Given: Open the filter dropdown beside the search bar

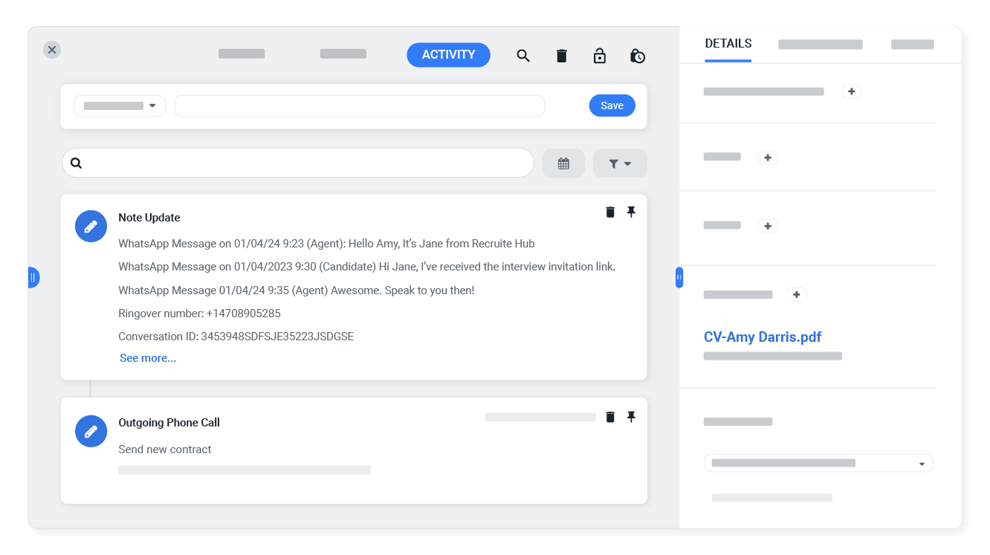Looking at the screenshot, I should point(619,163).
